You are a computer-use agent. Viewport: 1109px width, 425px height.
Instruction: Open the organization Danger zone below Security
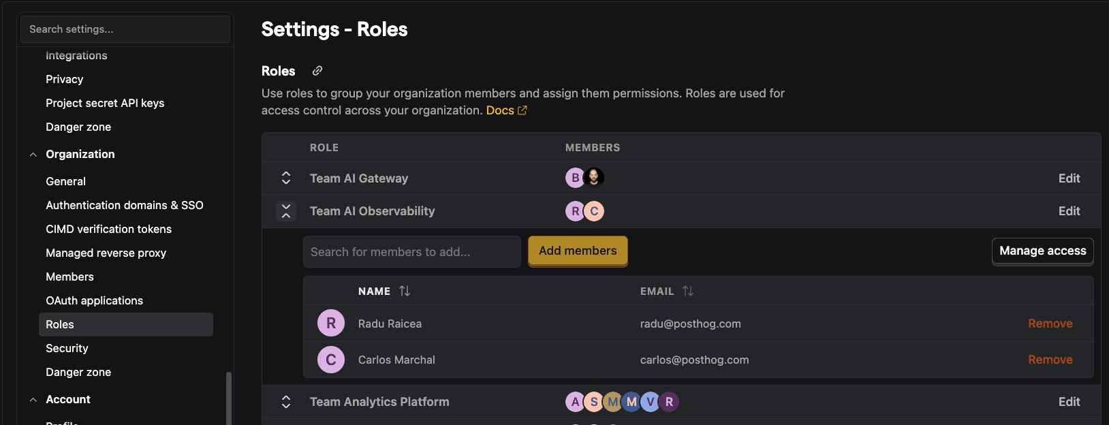[78, 373]
